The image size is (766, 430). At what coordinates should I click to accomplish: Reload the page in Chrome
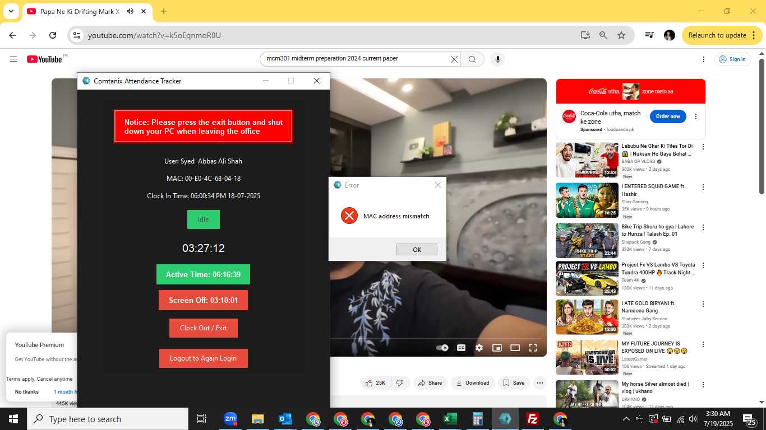(53, 35)
